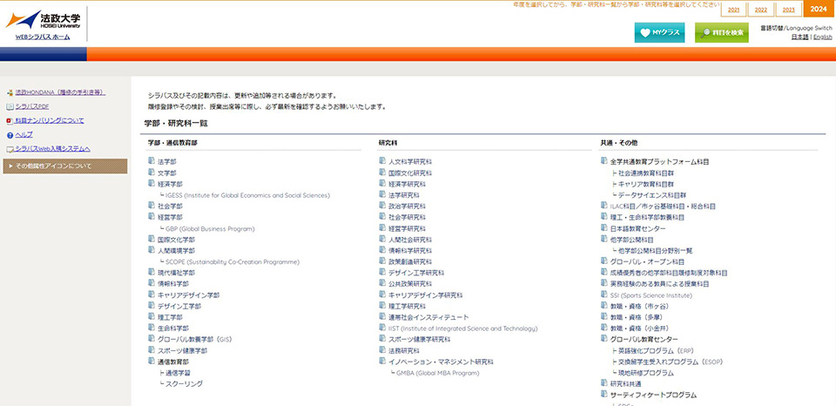Switch to the 2021 year tab
The image size is (836, 406).
tap(733, 10)
